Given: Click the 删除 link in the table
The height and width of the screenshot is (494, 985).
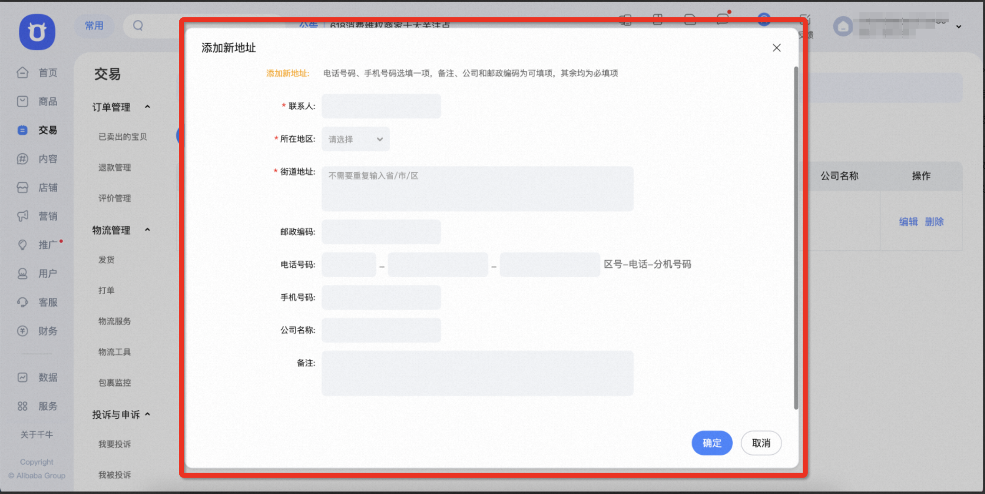Looking at the screenshot, I should pos(934,222).
